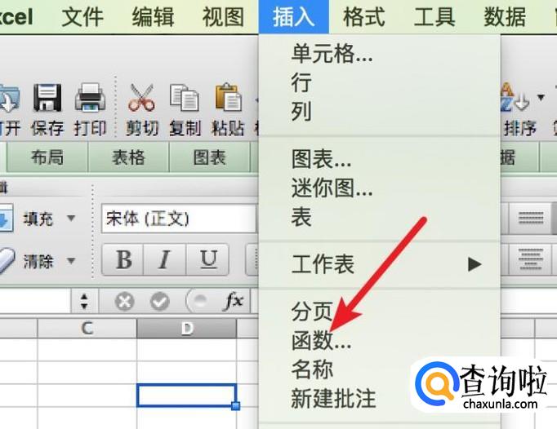Switch to the 图表 ribbon tab
The image size is (557, 429).
[x=210, y=157]
